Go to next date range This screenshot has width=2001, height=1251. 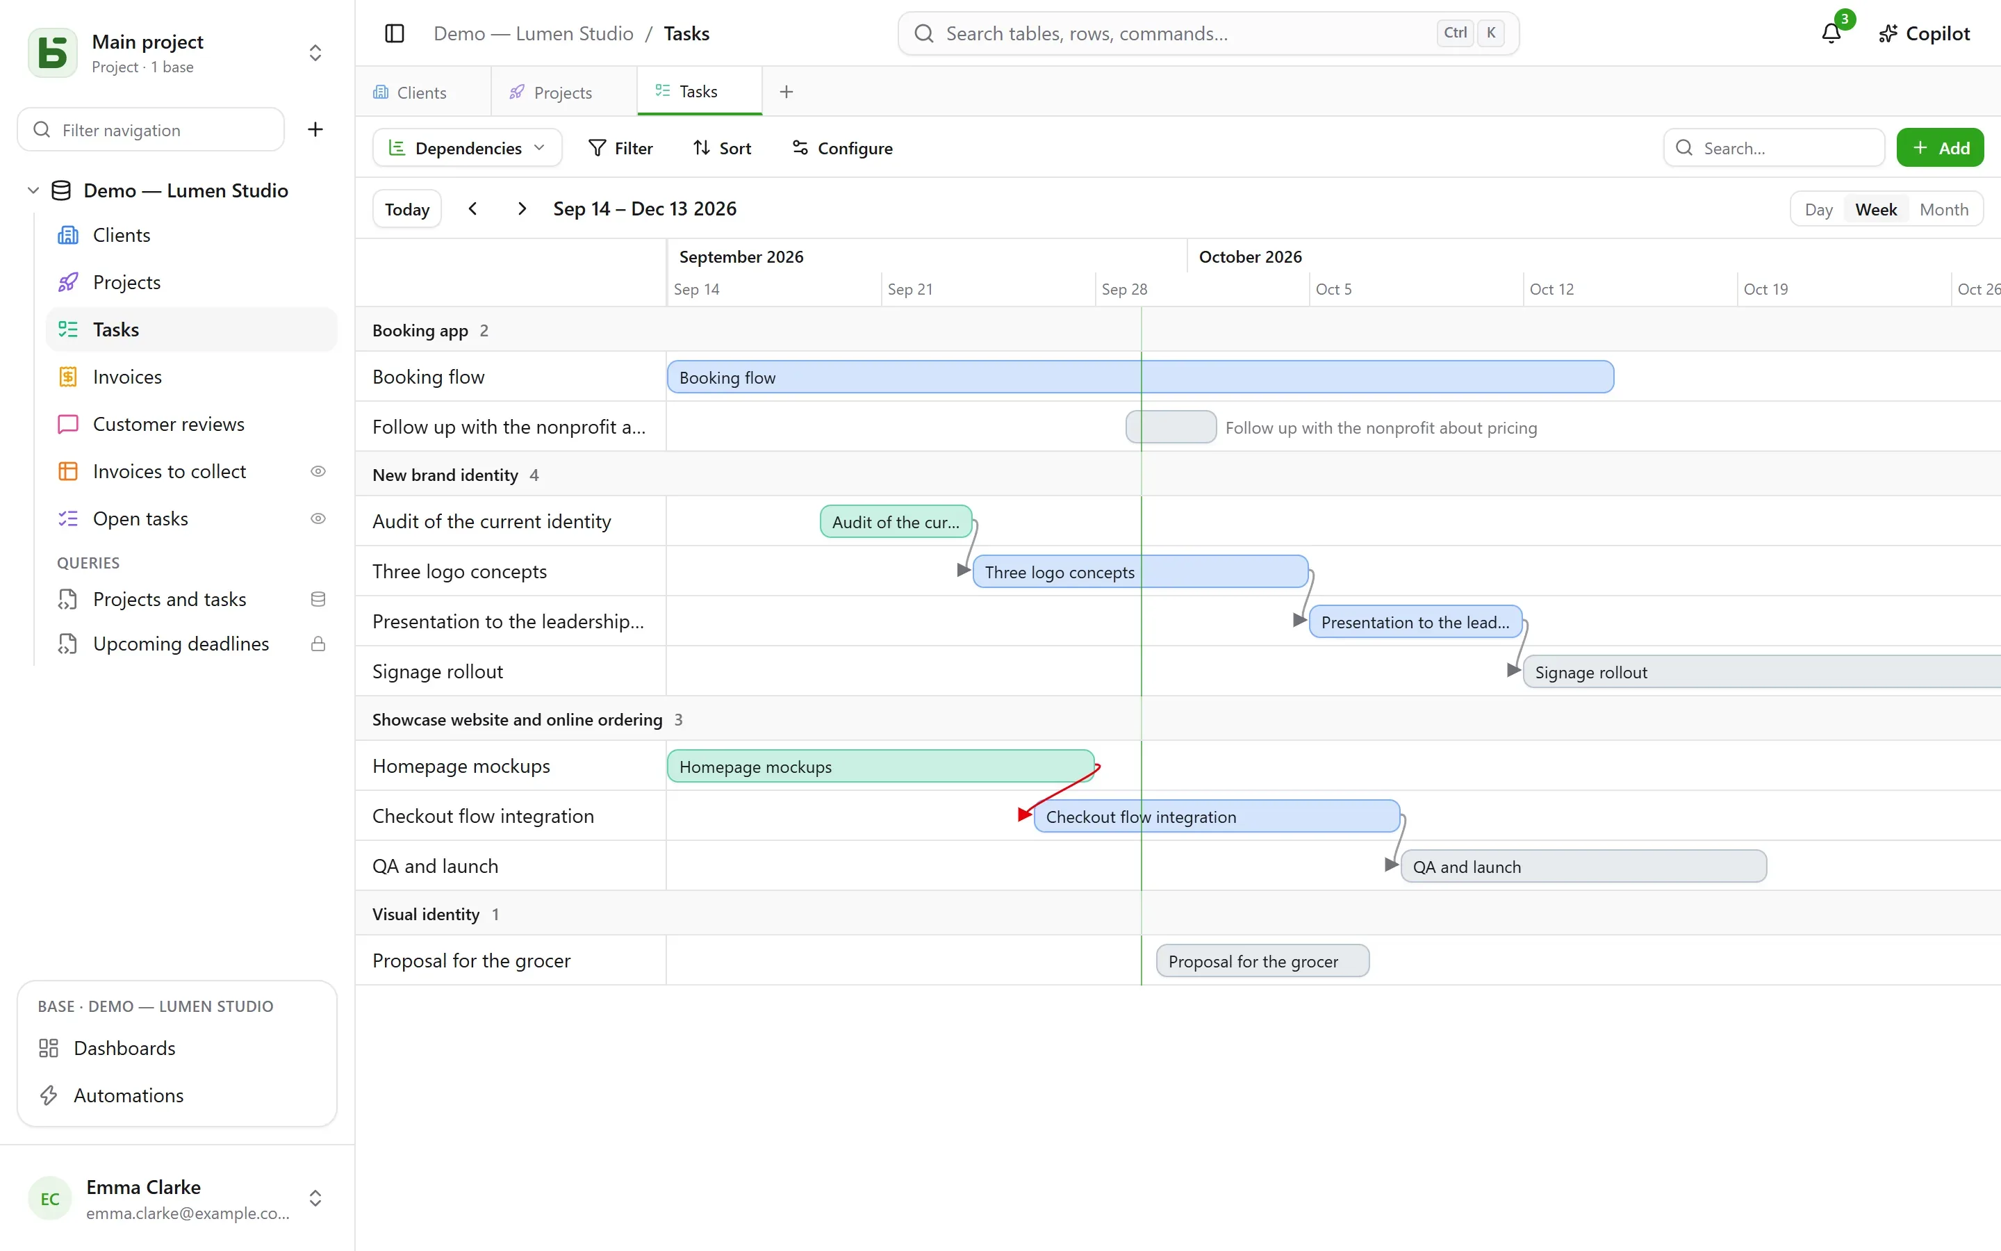tap(522, 208)
